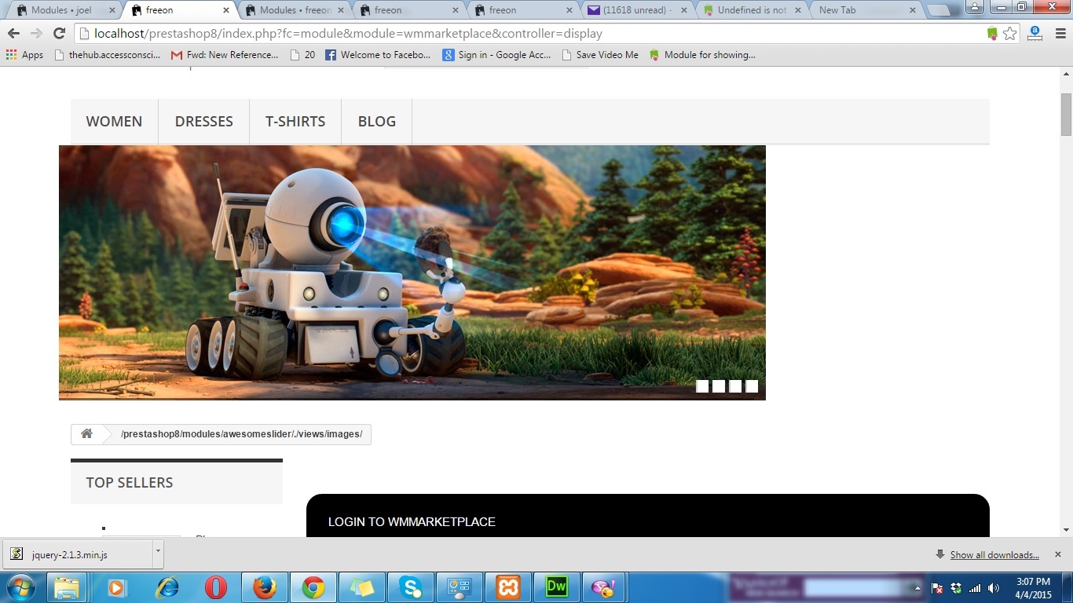Open the Apps shortcut in bookmarks bar
1073x603 pixels.
pyautogui.click(x=24, y=55)
